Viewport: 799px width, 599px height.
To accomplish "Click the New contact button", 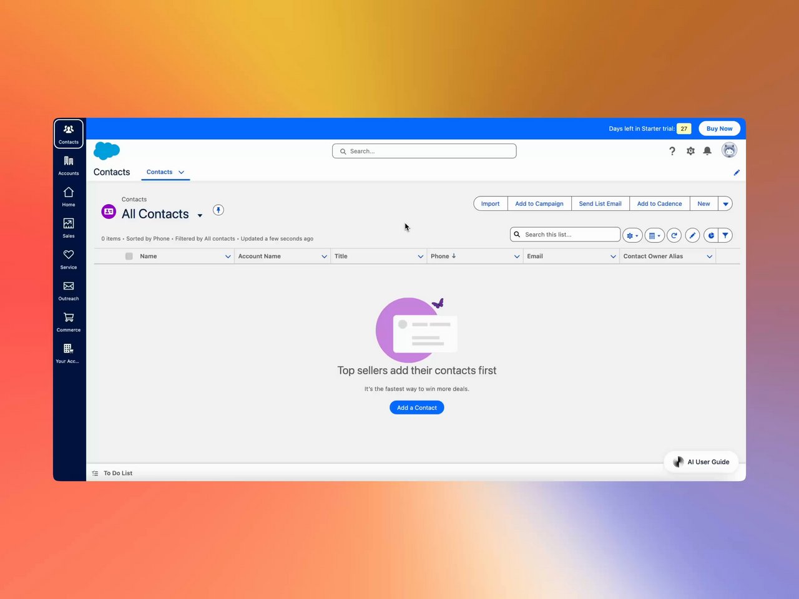I will pos(703,204).
